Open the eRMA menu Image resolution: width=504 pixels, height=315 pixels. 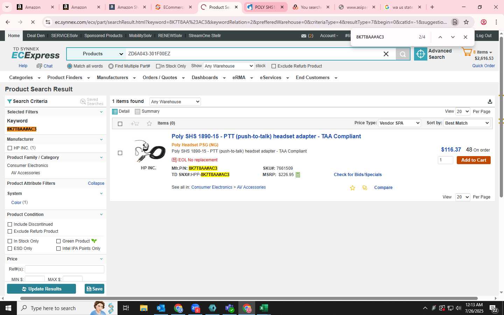243,78
